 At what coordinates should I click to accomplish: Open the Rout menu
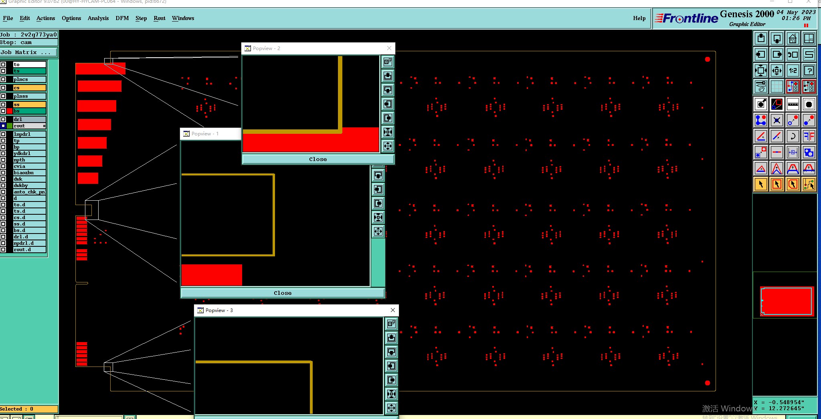click(160, 18)
